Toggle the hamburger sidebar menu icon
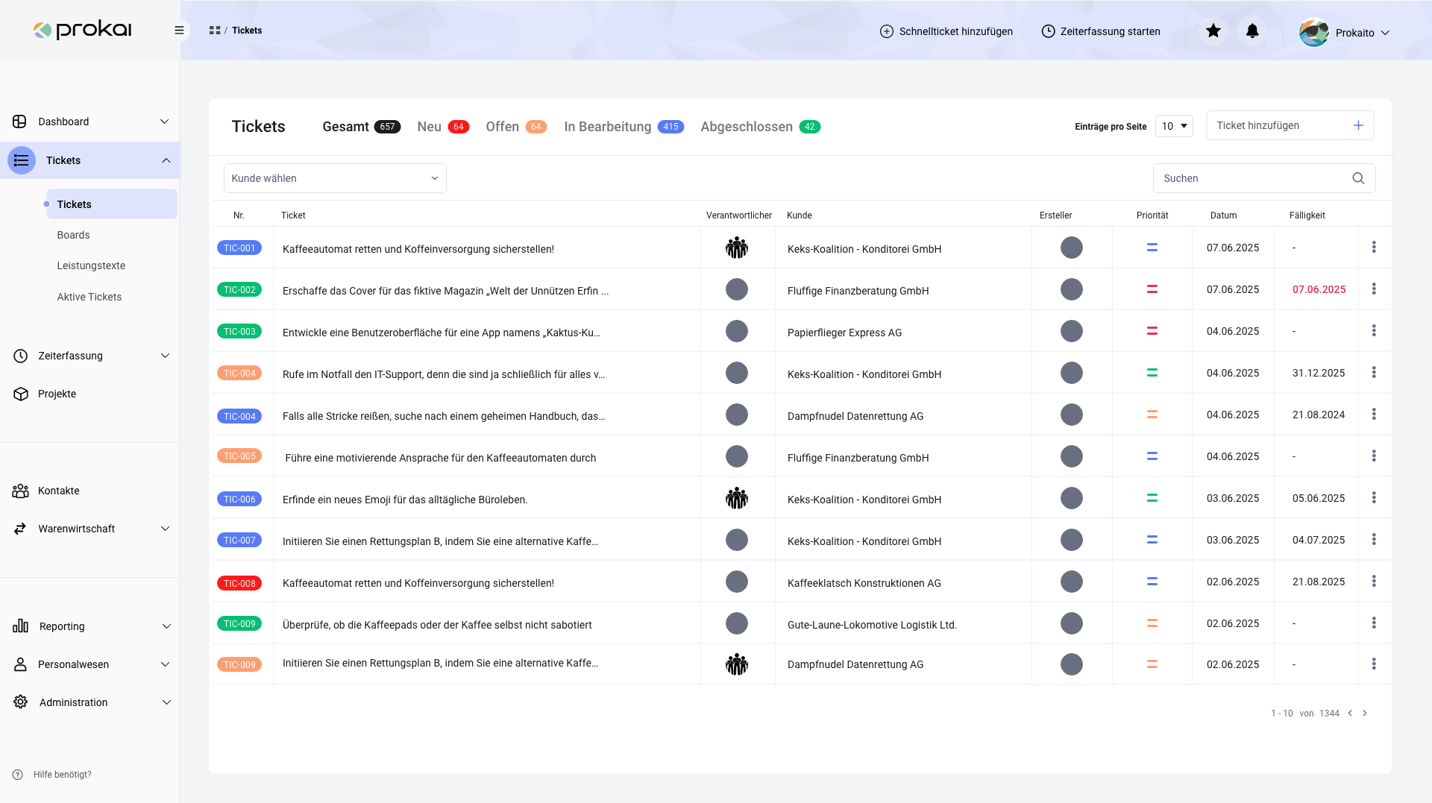The width and height of the screenshot is (1432, 803). 179,31
